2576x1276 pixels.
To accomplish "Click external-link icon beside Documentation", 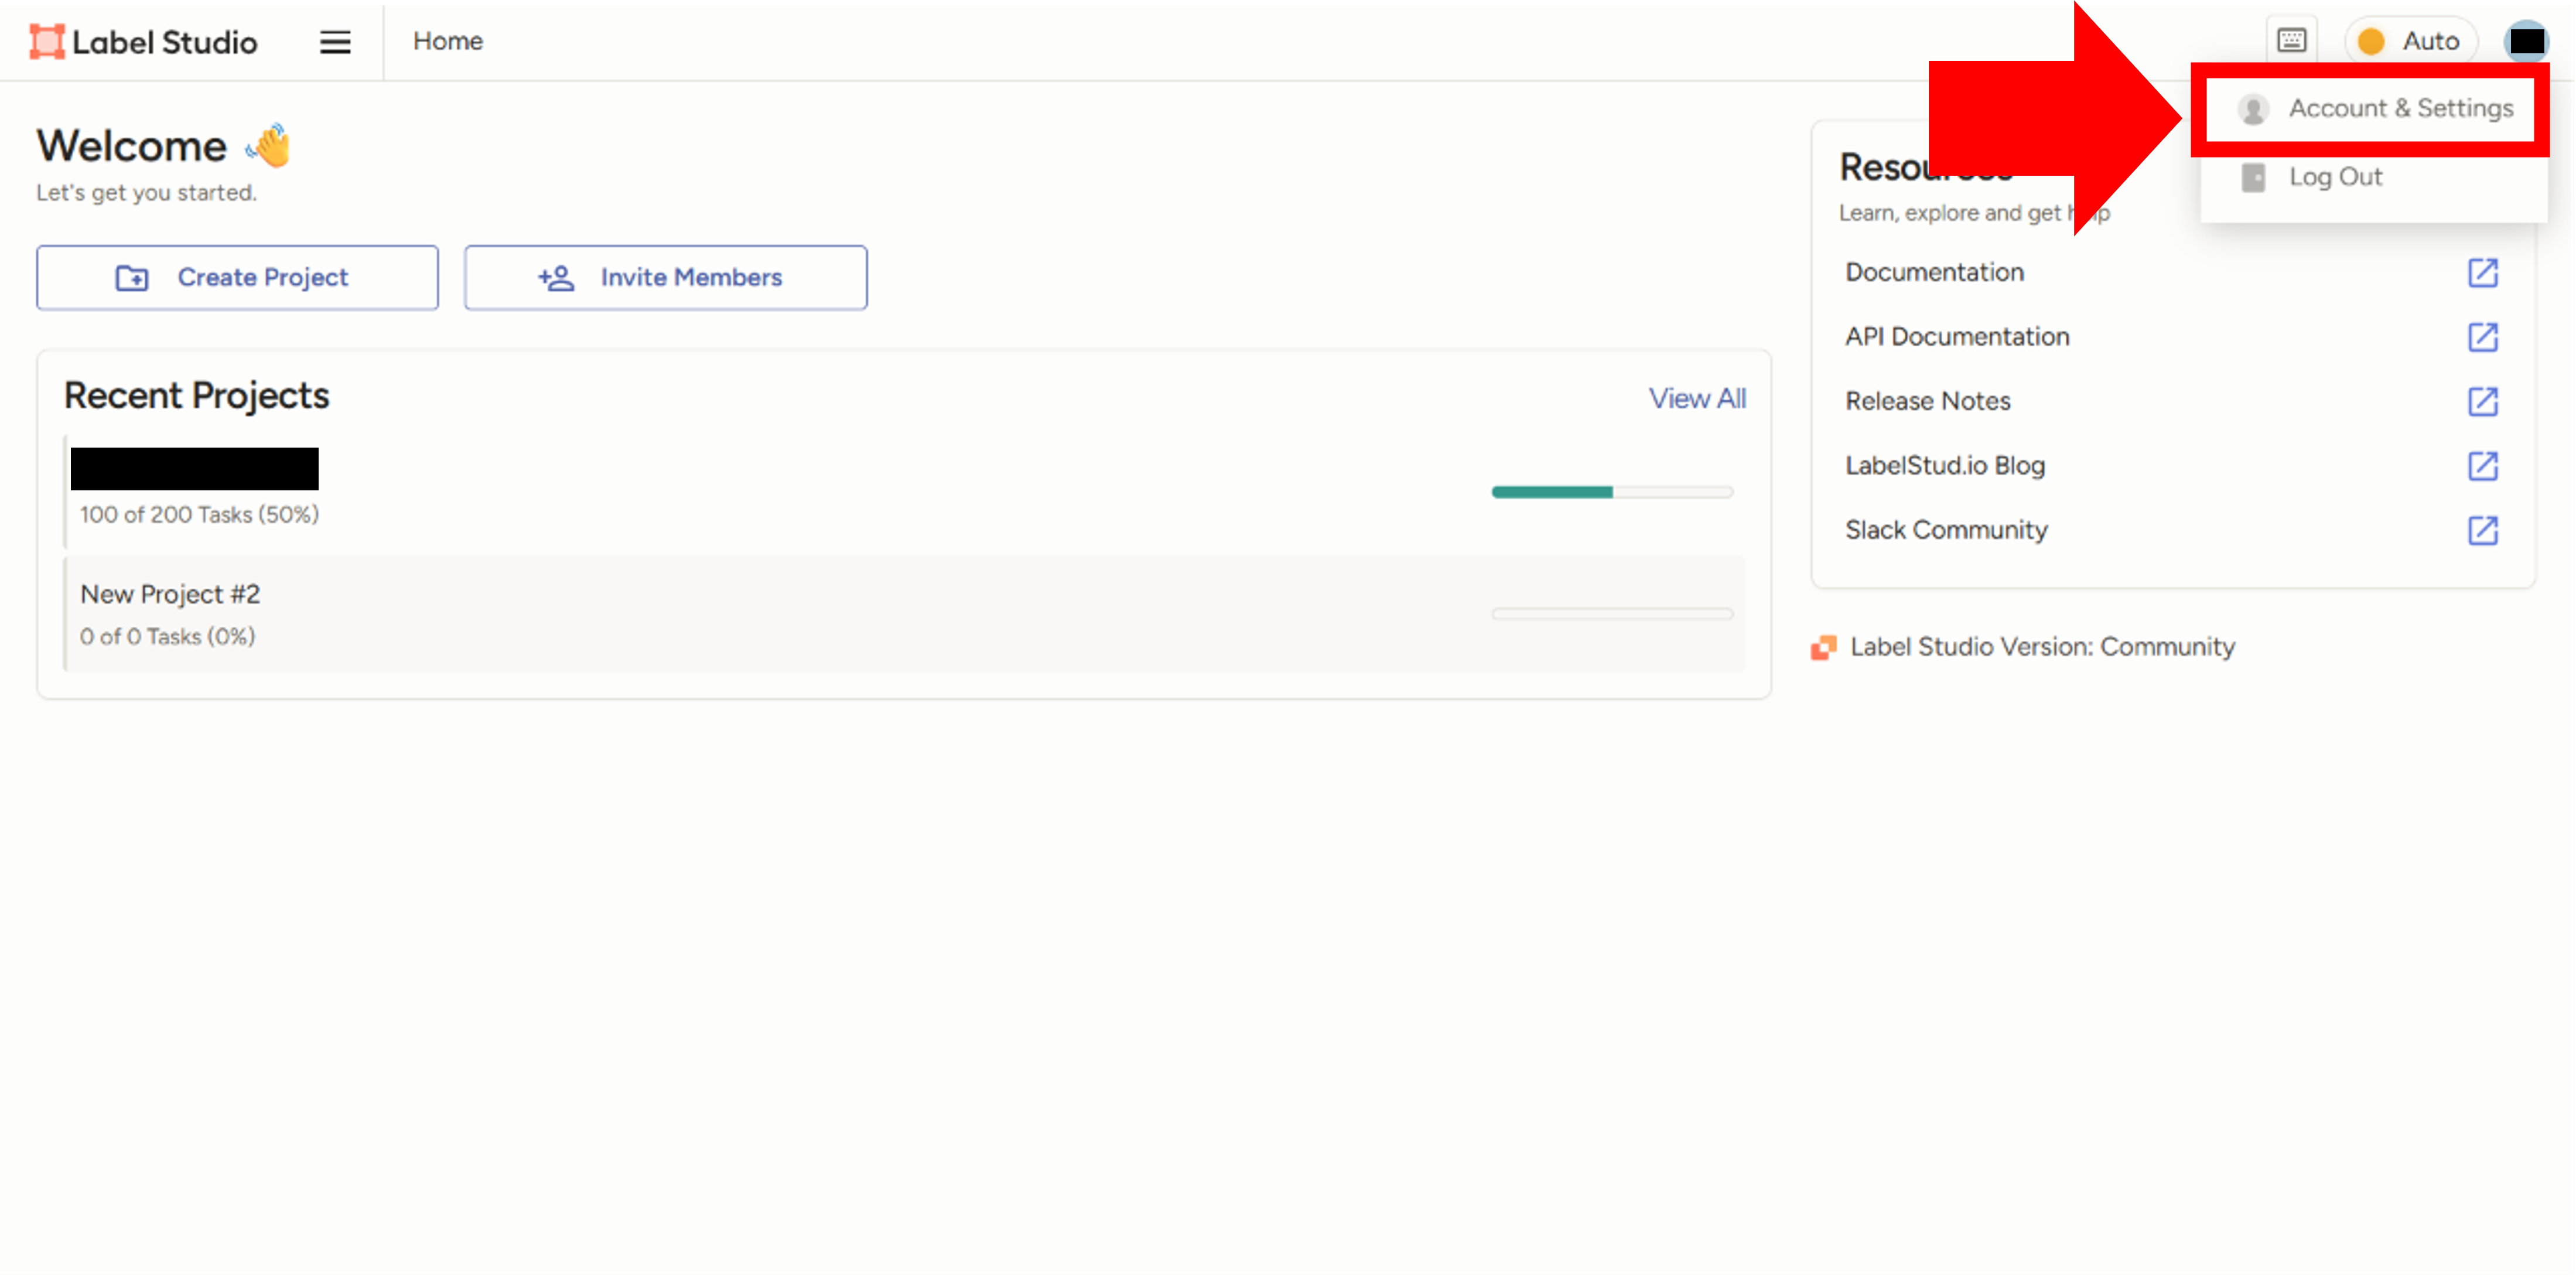I will coord(2482,272).
